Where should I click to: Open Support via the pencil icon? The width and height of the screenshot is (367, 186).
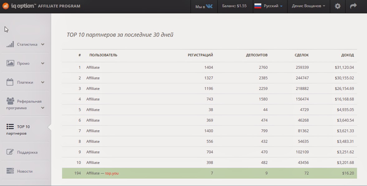pyautogui.click(x=10, y=152)
